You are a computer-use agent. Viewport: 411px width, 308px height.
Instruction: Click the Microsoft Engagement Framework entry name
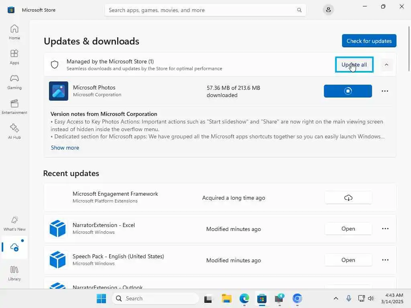(115, 194)
